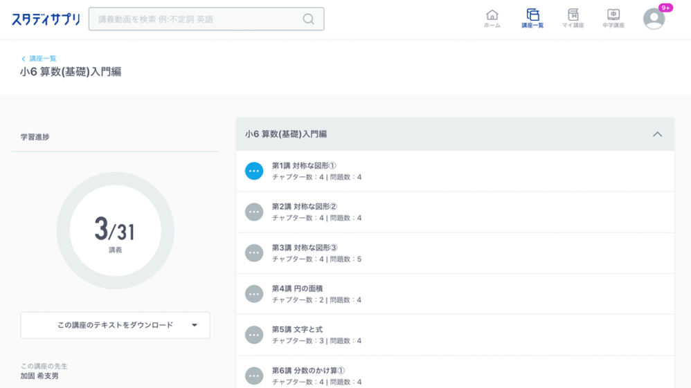This screenshot has width=691, height=388.
Task: Select teacher name 加固 希支男
Action: [39, 376]
